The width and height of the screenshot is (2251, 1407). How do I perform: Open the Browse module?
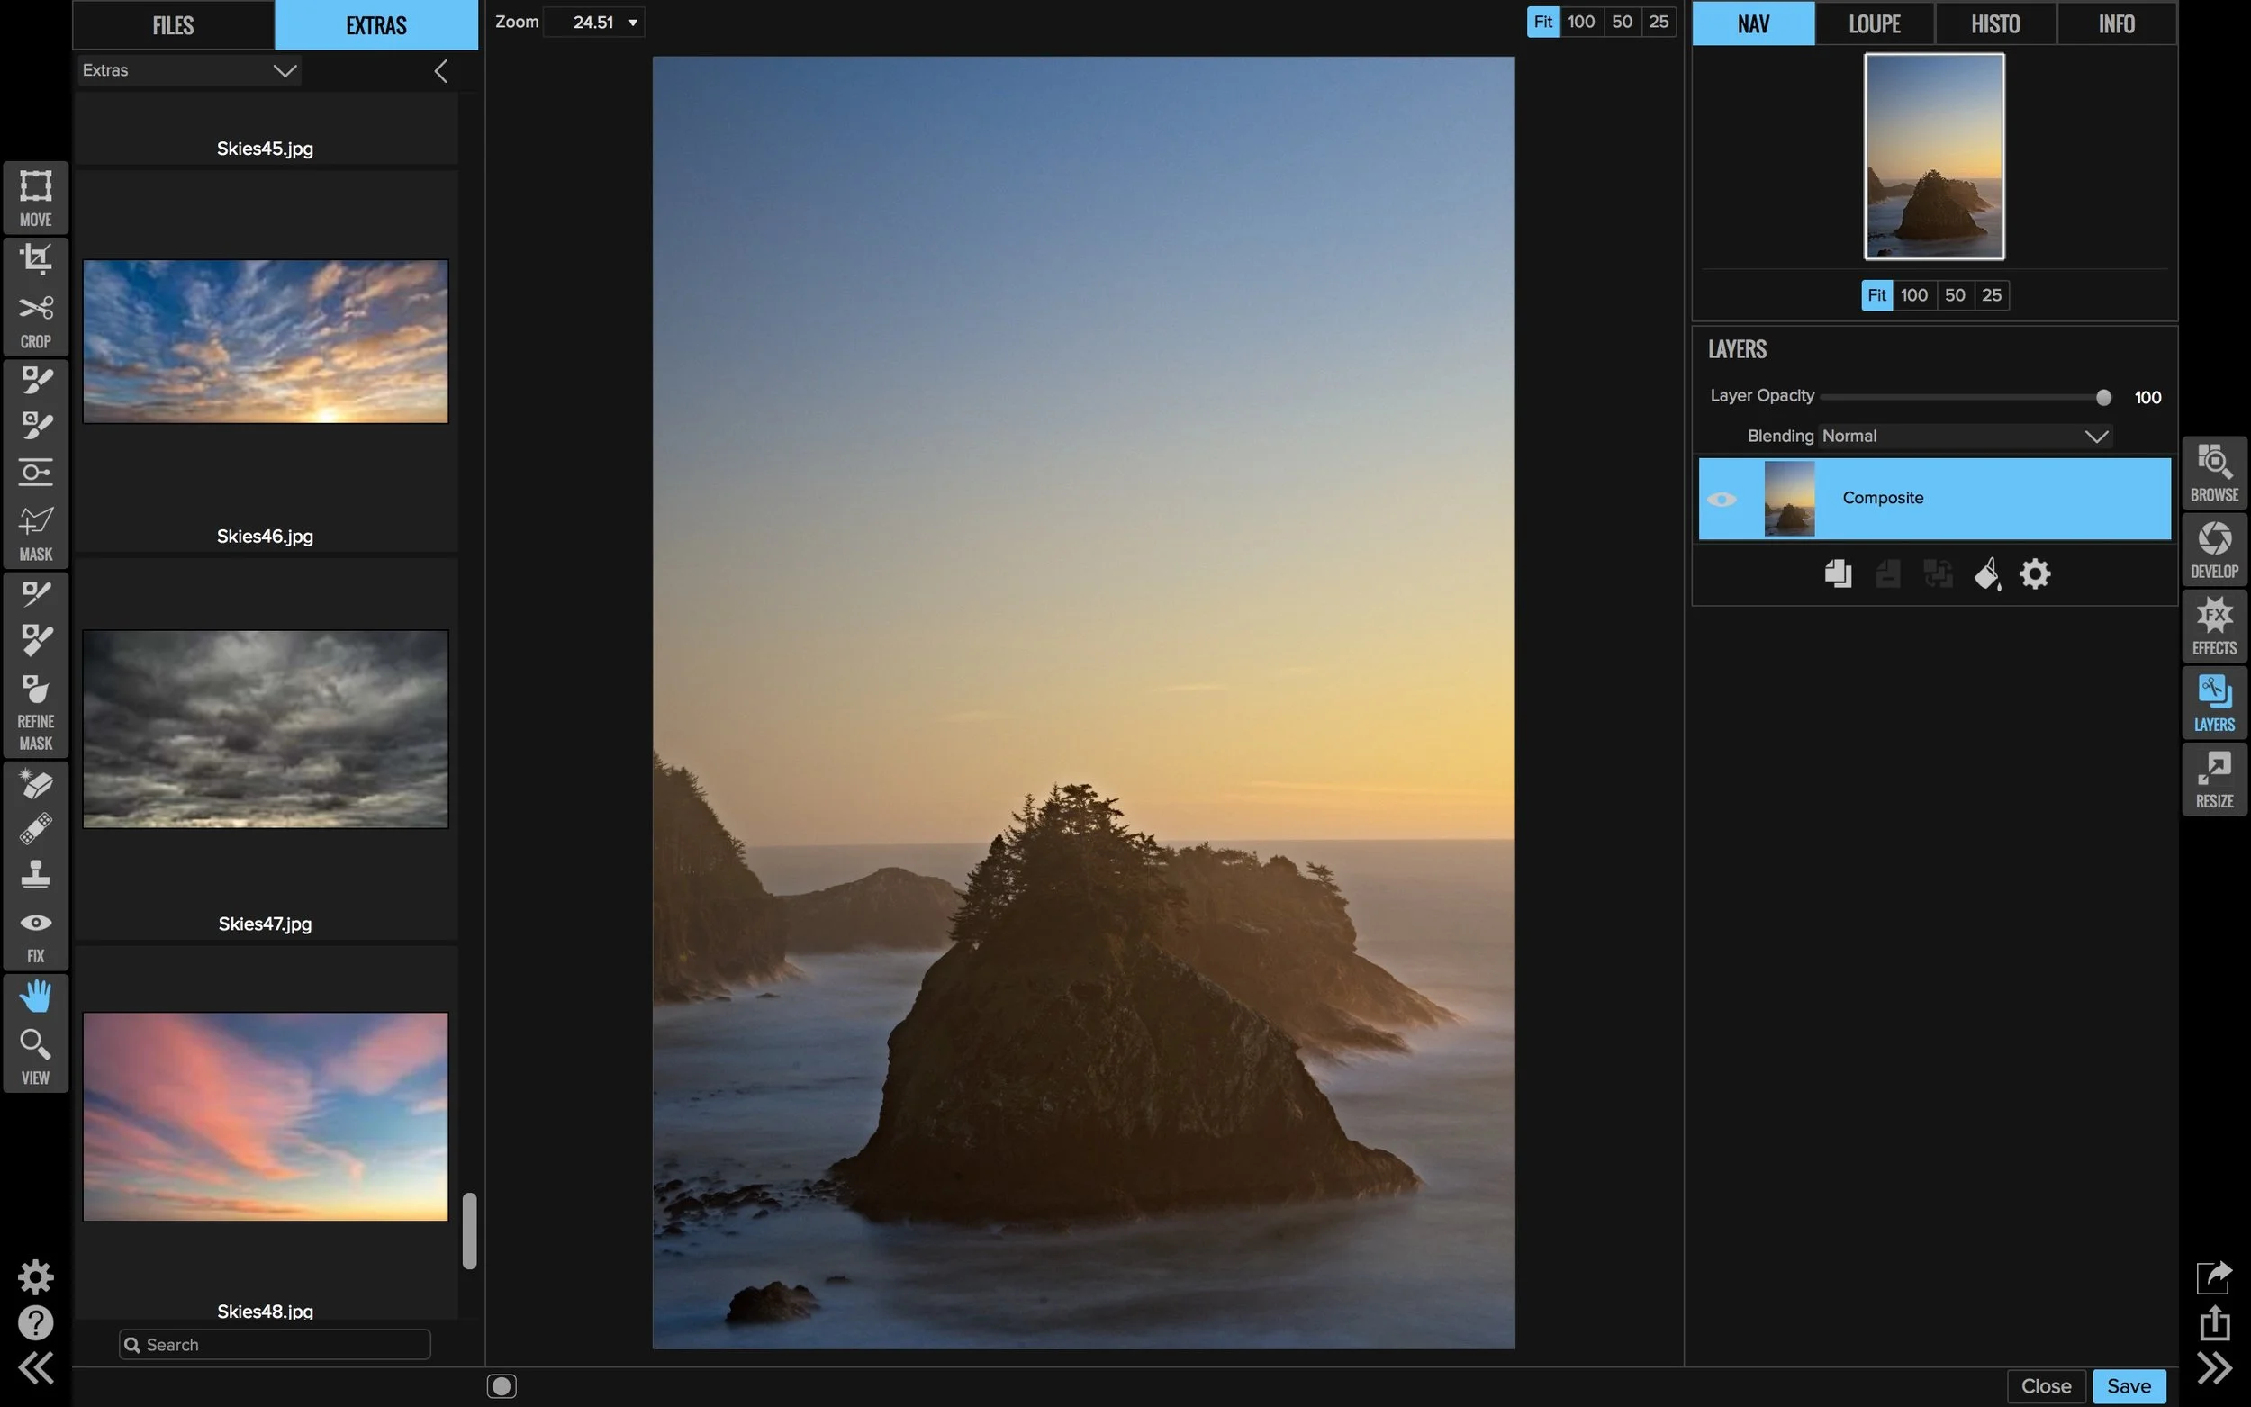click(x=2214, y=473)
